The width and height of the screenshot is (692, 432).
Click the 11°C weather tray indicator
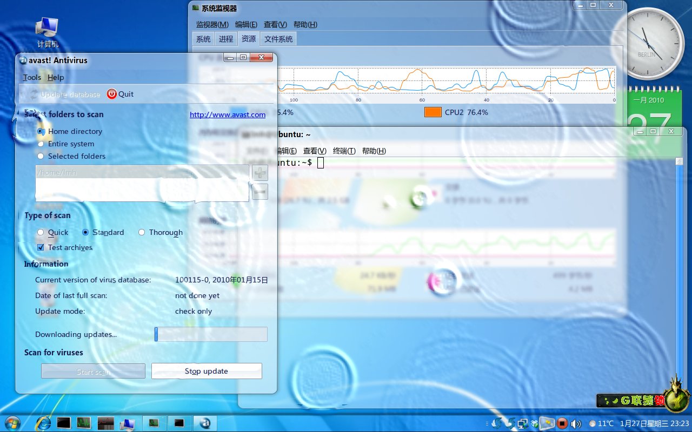click(602, 423)
